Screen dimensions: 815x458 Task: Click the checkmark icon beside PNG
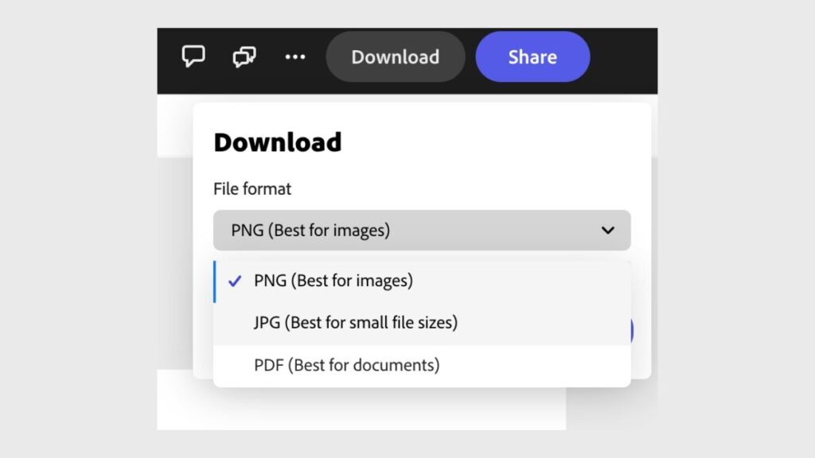[x=235, y=281]
